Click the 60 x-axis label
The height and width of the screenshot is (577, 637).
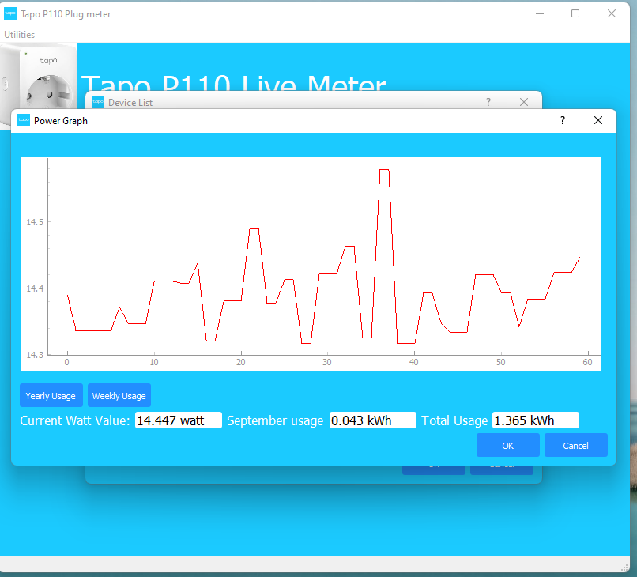tap(587, 362)
